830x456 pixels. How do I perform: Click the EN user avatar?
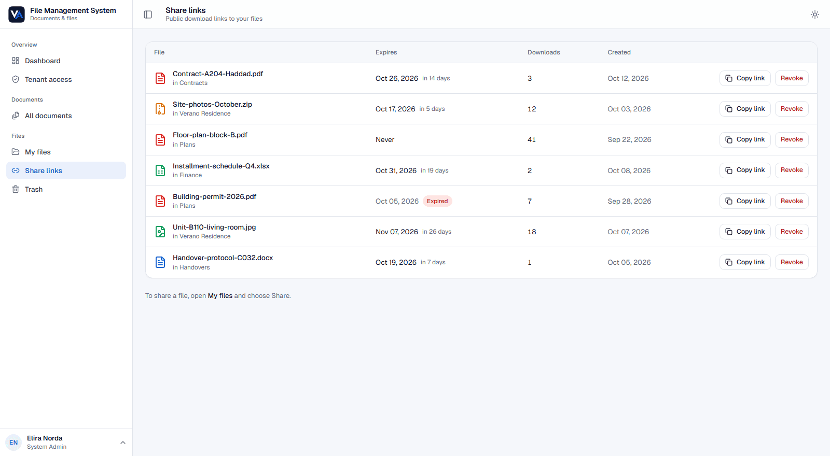[x=13, y=443]
